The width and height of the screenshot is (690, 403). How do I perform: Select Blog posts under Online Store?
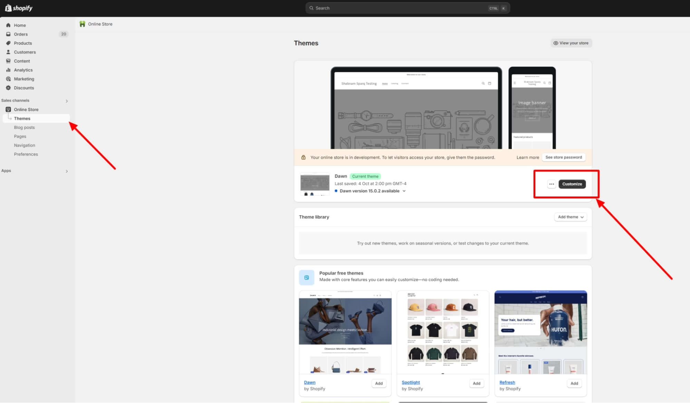(x=24, y=127)
